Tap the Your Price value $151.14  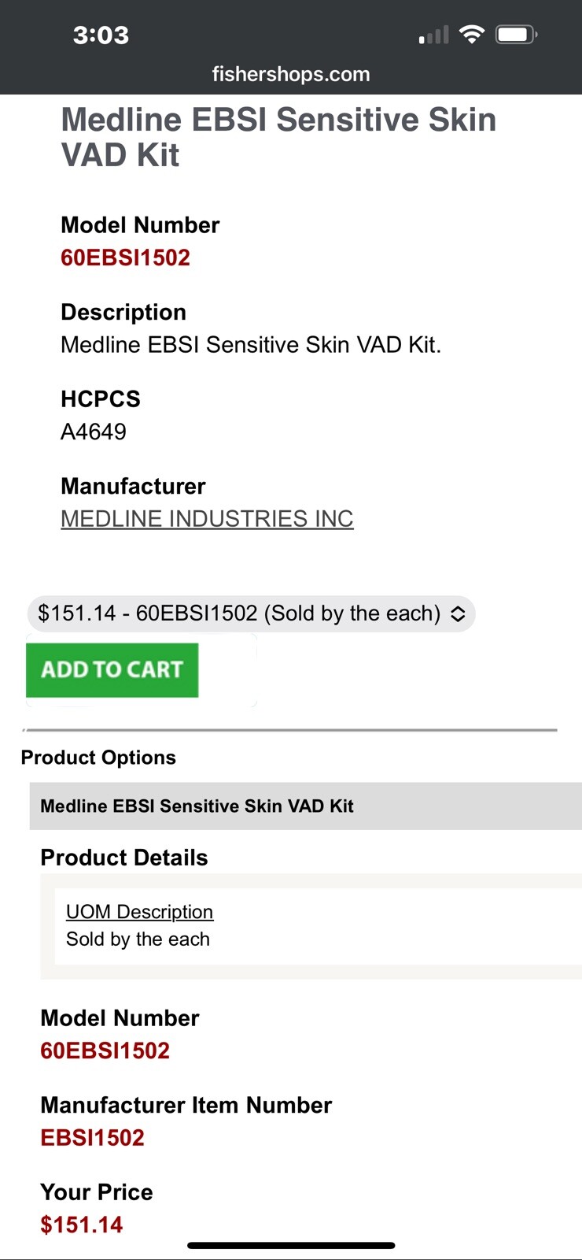coord(81,1225)
